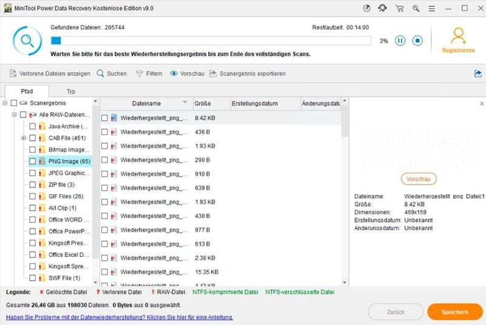This screenshot has height=325, width=486.
Task: Collapse the Scanergebnis tree node
Action: [5, 103]
